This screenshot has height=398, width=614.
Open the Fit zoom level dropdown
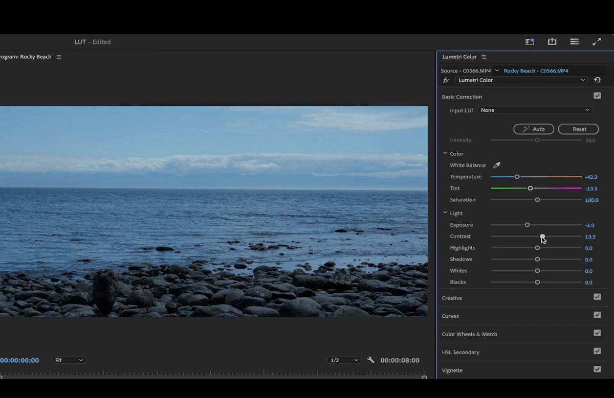(x=69, y=360)
